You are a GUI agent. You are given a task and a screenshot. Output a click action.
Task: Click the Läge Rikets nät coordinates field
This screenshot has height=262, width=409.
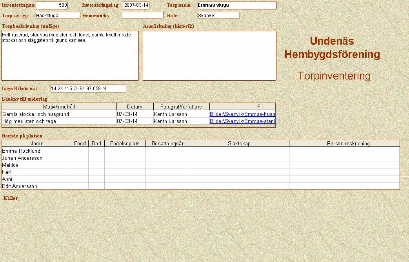coord(88,89)
